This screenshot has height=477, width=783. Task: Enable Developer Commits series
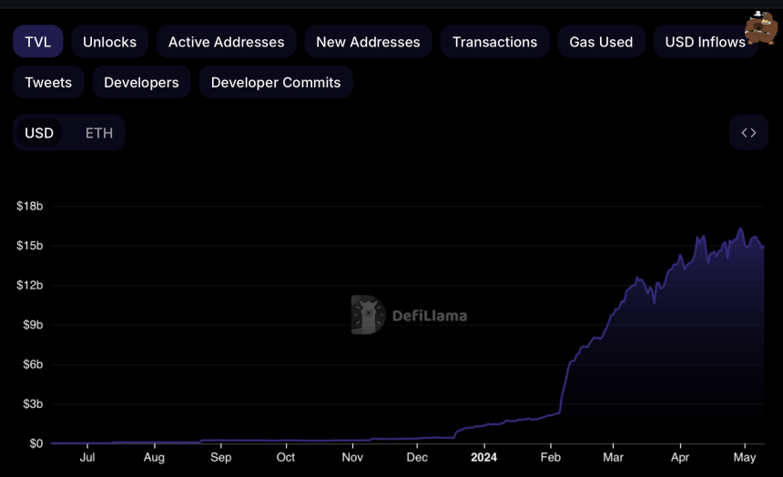pos(276,82)
